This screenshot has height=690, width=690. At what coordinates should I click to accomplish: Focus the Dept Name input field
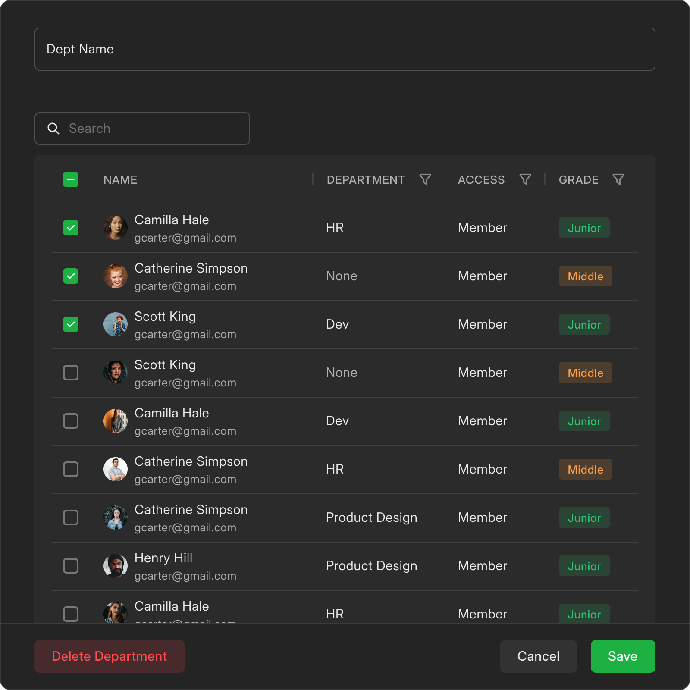click(x=345, y=49)
